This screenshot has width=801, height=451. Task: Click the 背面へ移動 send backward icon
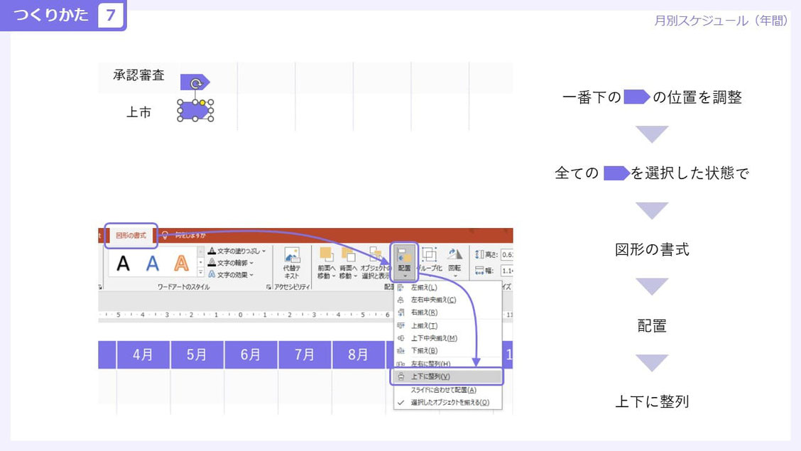pyautogui.click(x=348, y=255)
